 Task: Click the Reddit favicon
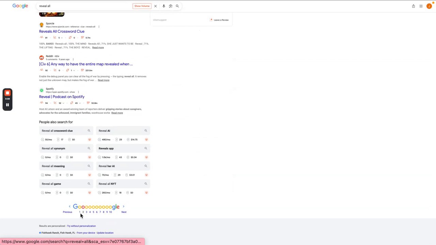42,58
